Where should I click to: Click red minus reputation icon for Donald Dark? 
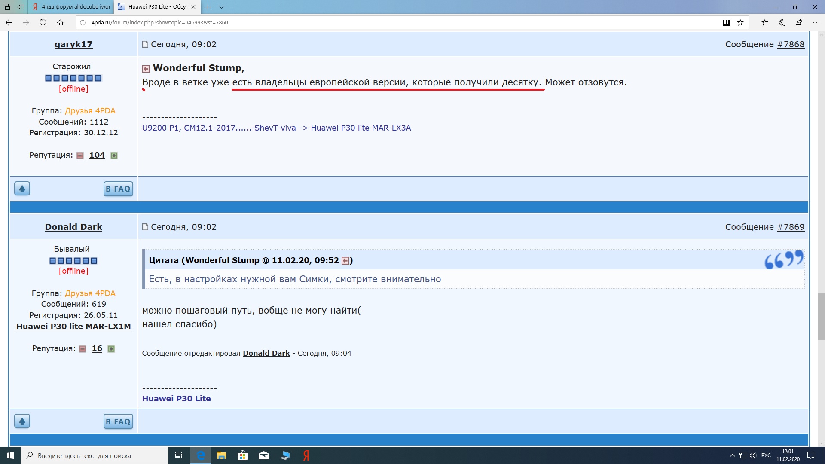82,349
